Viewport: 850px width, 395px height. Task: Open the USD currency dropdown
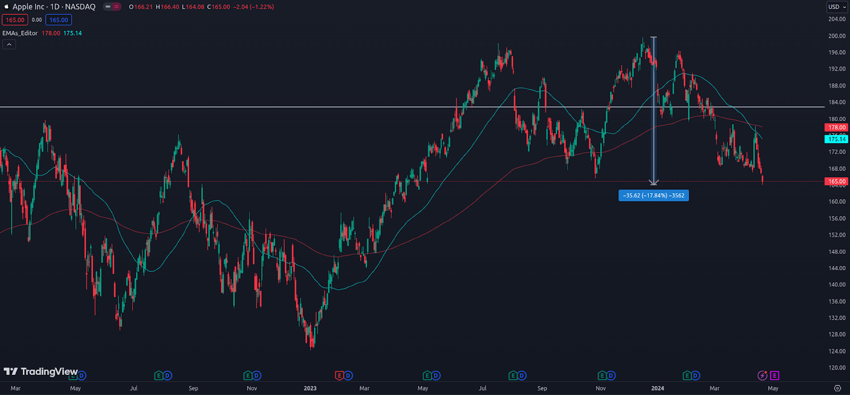tap(837, 7)
